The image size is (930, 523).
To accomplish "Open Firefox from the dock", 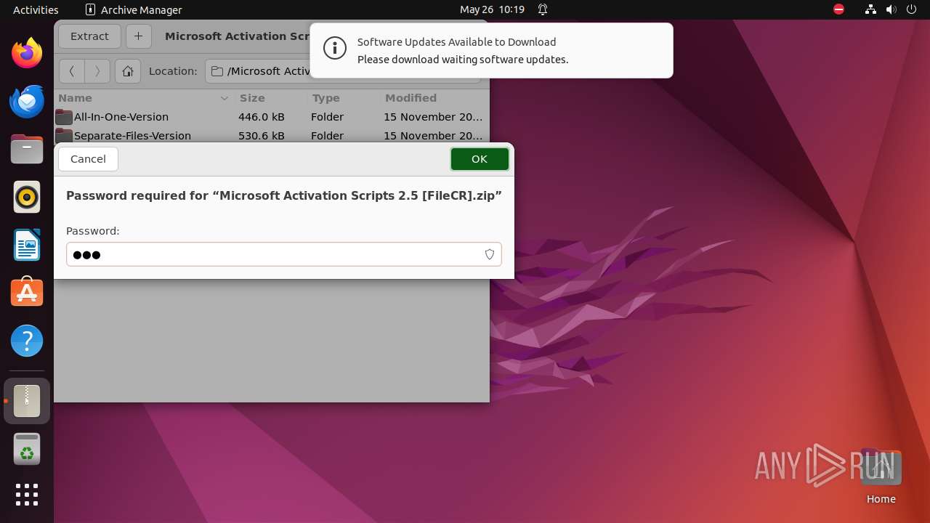I will [27, 53].
